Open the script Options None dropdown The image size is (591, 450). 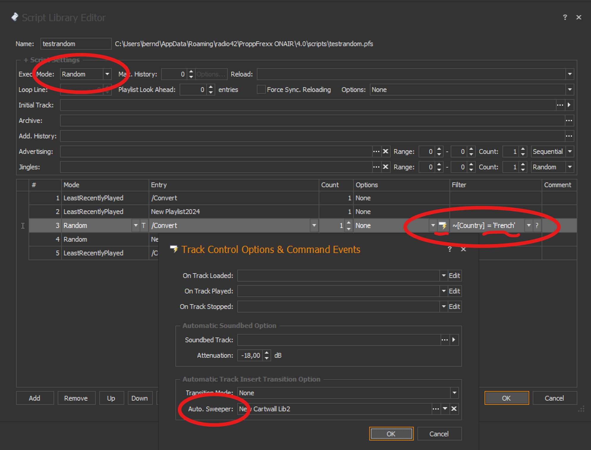(x=570, y=90)
